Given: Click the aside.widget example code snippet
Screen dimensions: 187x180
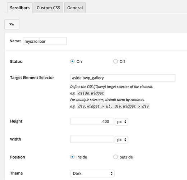Looking at the screenshot, I should pyautogui.click(x=91, y=93).
